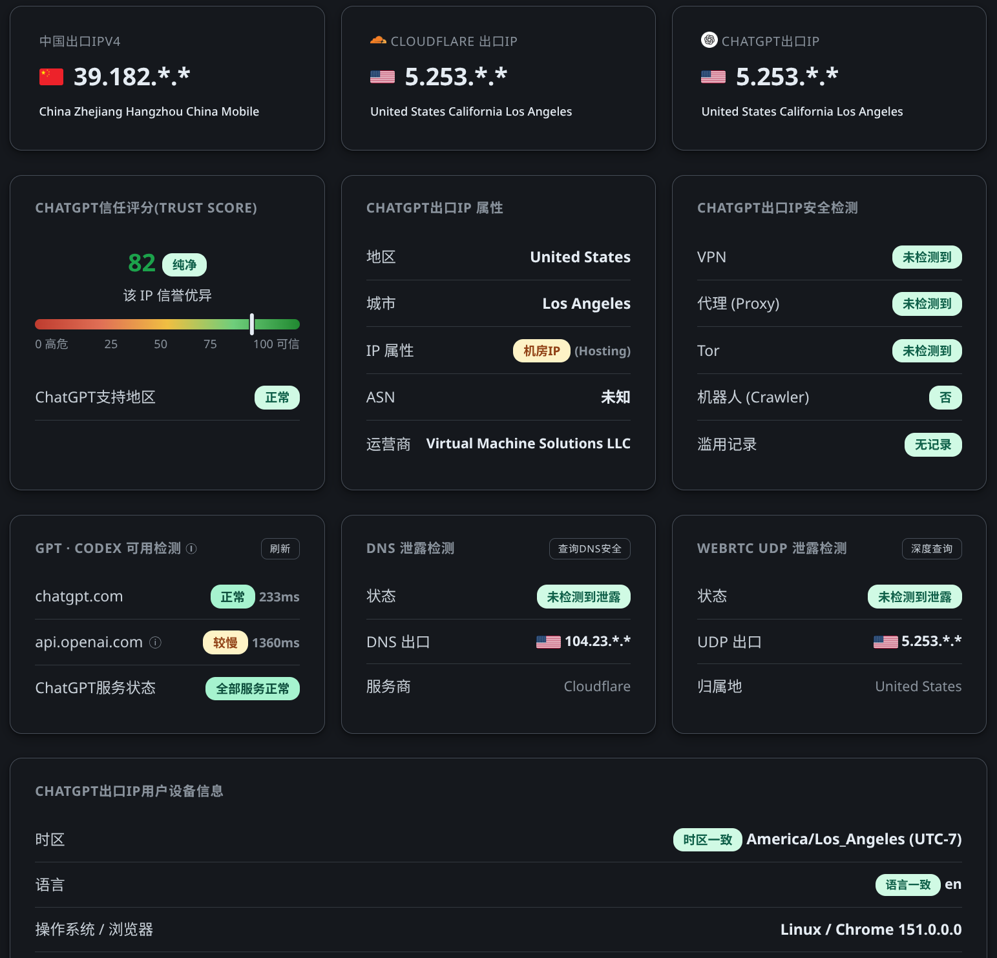
Task: Click the trust score slider marker
Action: pos(252,324)
